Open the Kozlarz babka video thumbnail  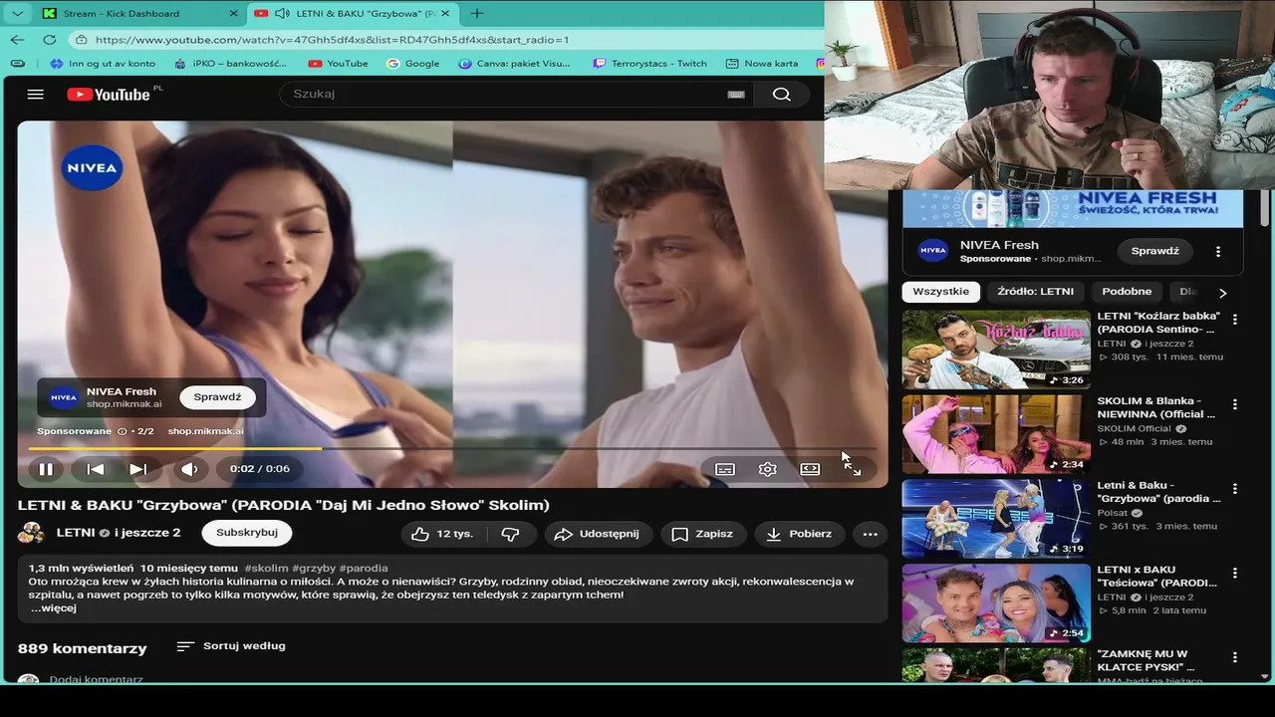(996, 349)
